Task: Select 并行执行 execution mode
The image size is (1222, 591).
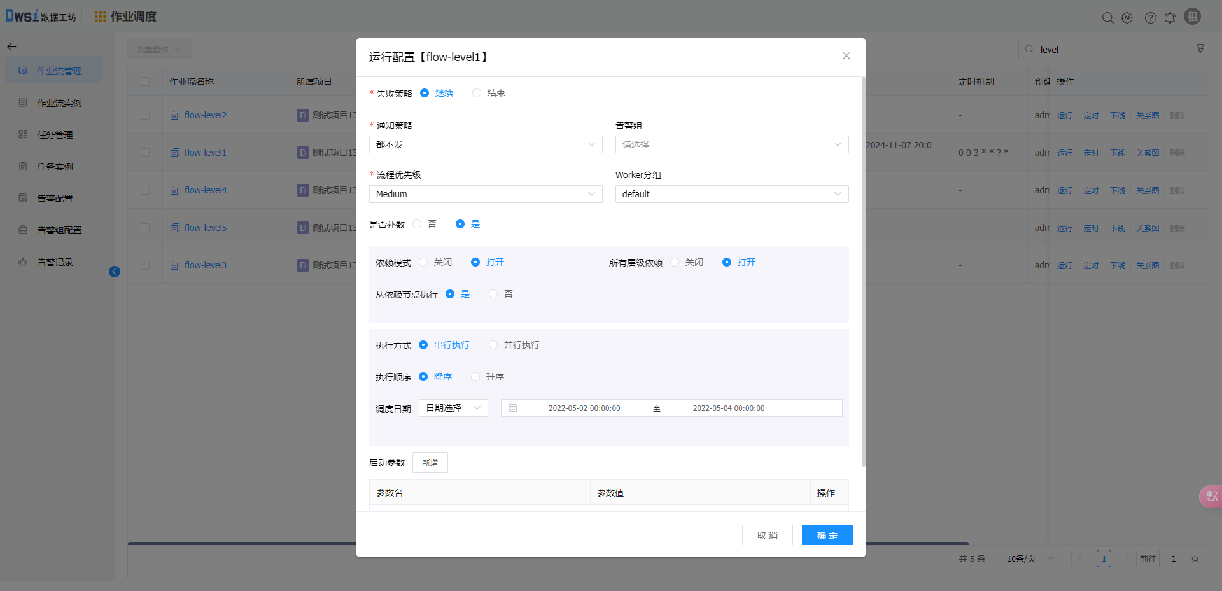Action: click(493, 345)
